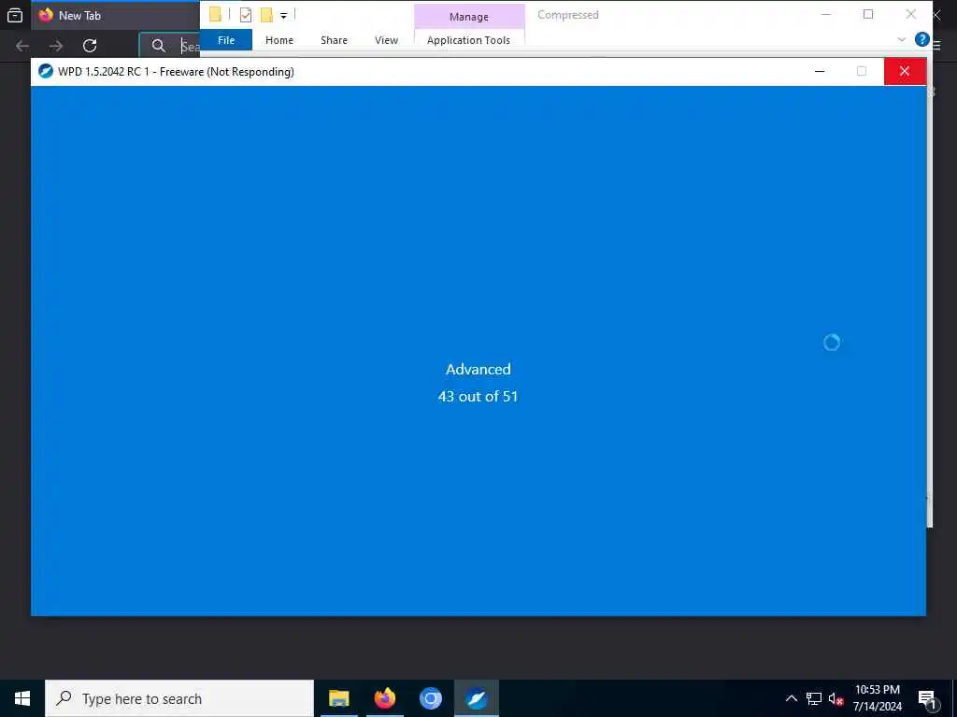957x717 pixels.
Task: Open the notification action center
Action: pyautogui.click(x=927, y=699)
